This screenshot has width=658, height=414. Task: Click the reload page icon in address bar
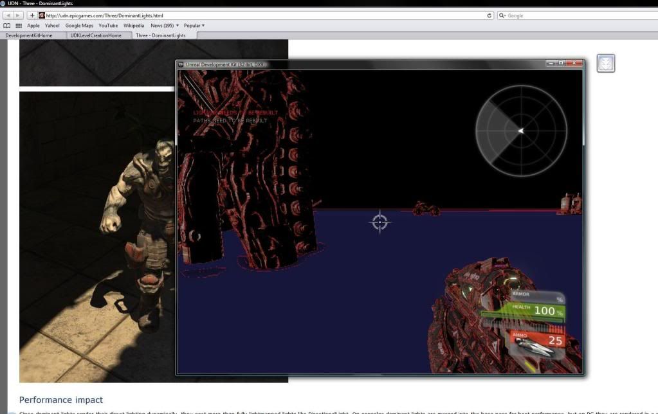tap(489, 15)
